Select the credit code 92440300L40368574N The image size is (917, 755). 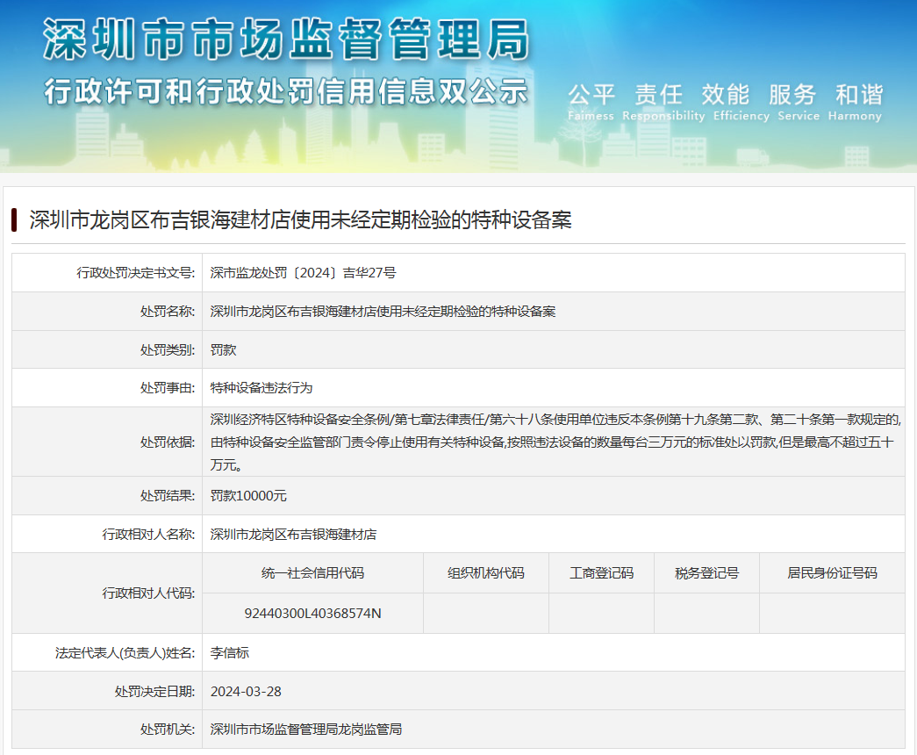coord(312,613)
